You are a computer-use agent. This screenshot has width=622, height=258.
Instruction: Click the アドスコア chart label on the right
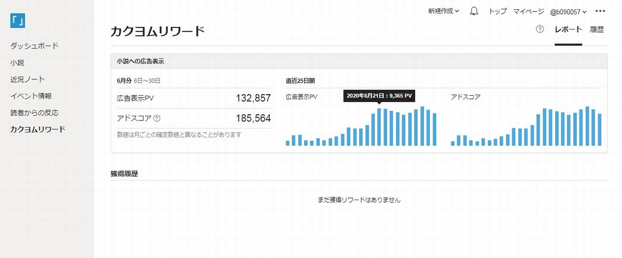tap(465, 97)
